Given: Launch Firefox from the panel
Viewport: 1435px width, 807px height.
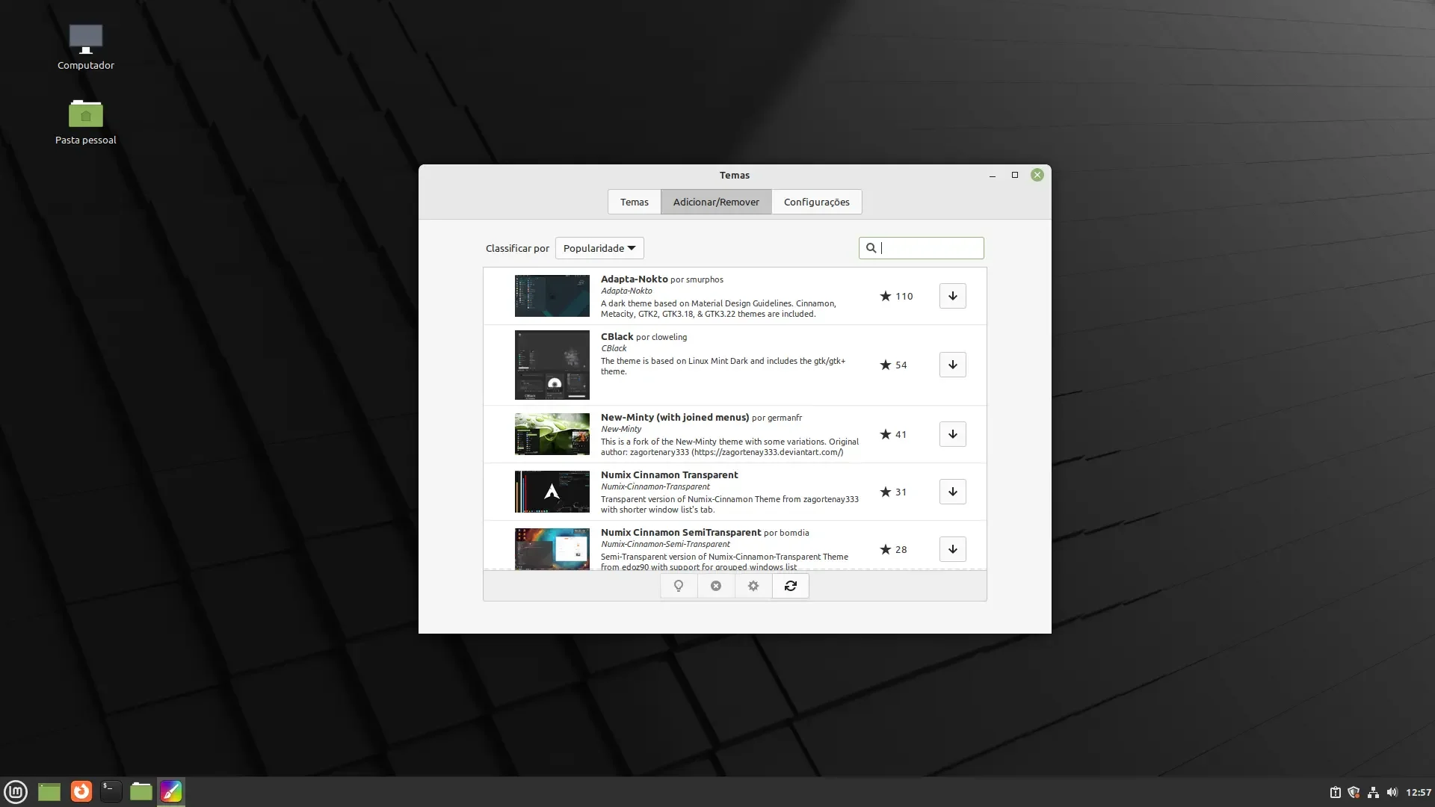Looking at the screenshot, I should pos(81,791).
